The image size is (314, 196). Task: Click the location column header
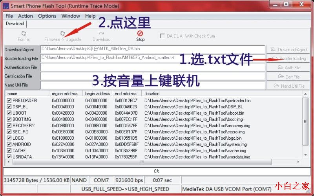[x=222, y=94]
